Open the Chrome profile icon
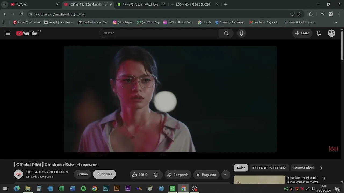344x193 pixels. (x=331, y=14)
